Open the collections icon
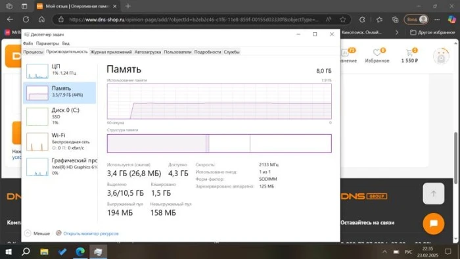 click(395, 20)
